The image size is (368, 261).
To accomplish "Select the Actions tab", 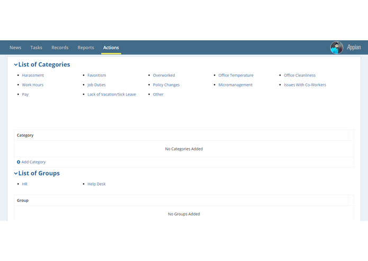I will click(111, 48).
